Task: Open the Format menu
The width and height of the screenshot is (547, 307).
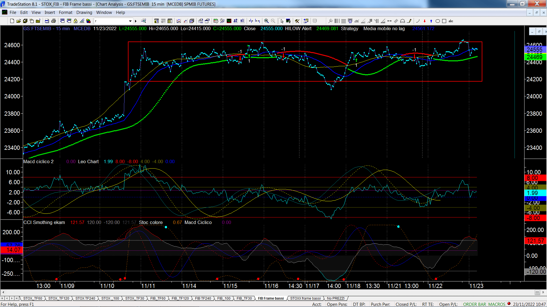Action: point(66,13)
